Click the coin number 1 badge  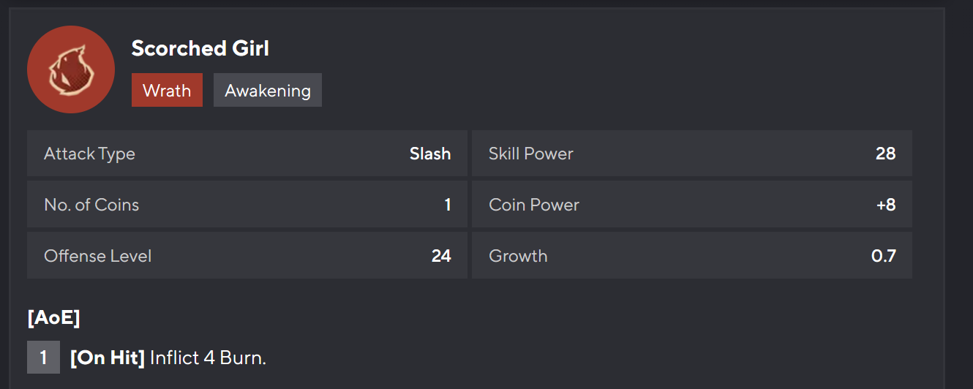point(43,358)
